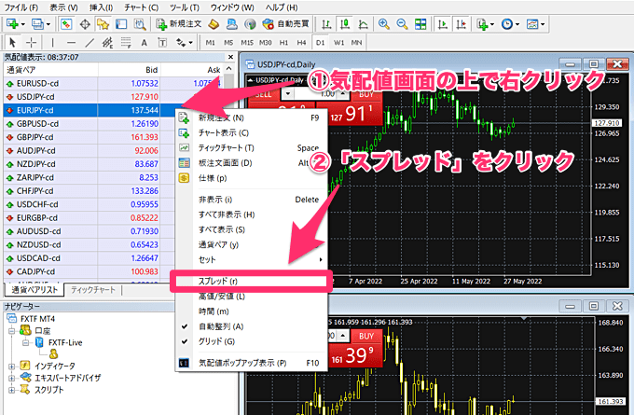Expand the セット submenu arrow
Screen dimensions: 634x415
tap(321, 258)
